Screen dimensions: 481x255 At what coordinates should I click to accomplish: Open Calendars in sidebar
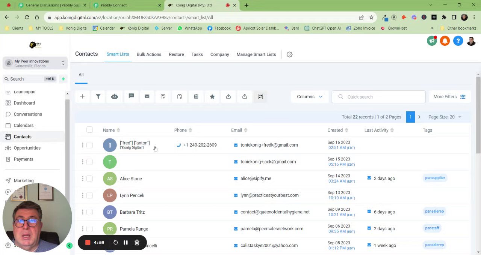24,125
